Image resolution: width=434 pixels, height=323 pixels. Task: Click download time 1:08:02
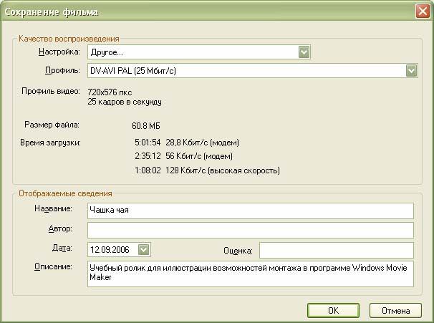click(x=148, y=170)
